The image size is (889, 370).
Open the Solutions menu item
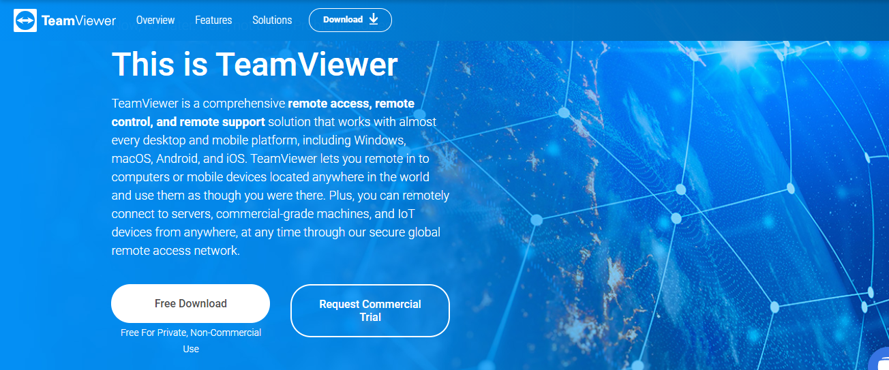coord(272,20)
